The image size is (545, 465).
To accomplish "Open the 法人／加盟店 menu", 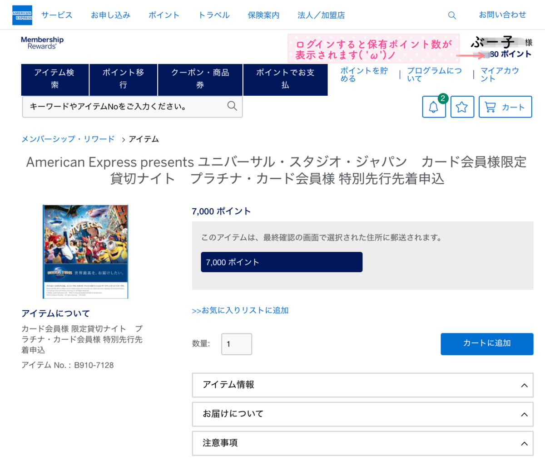I will [321, 15].
